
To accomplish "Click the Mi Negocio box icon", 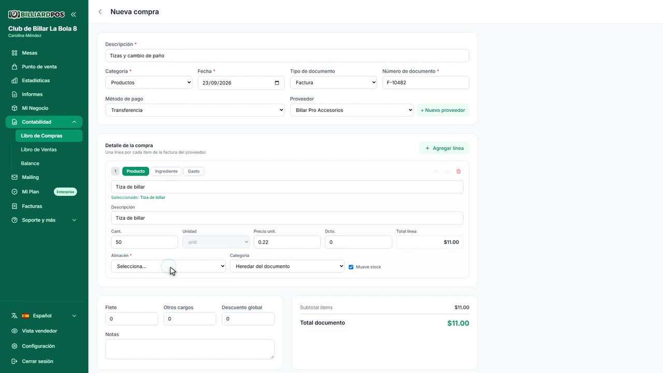I will (15, 108).
